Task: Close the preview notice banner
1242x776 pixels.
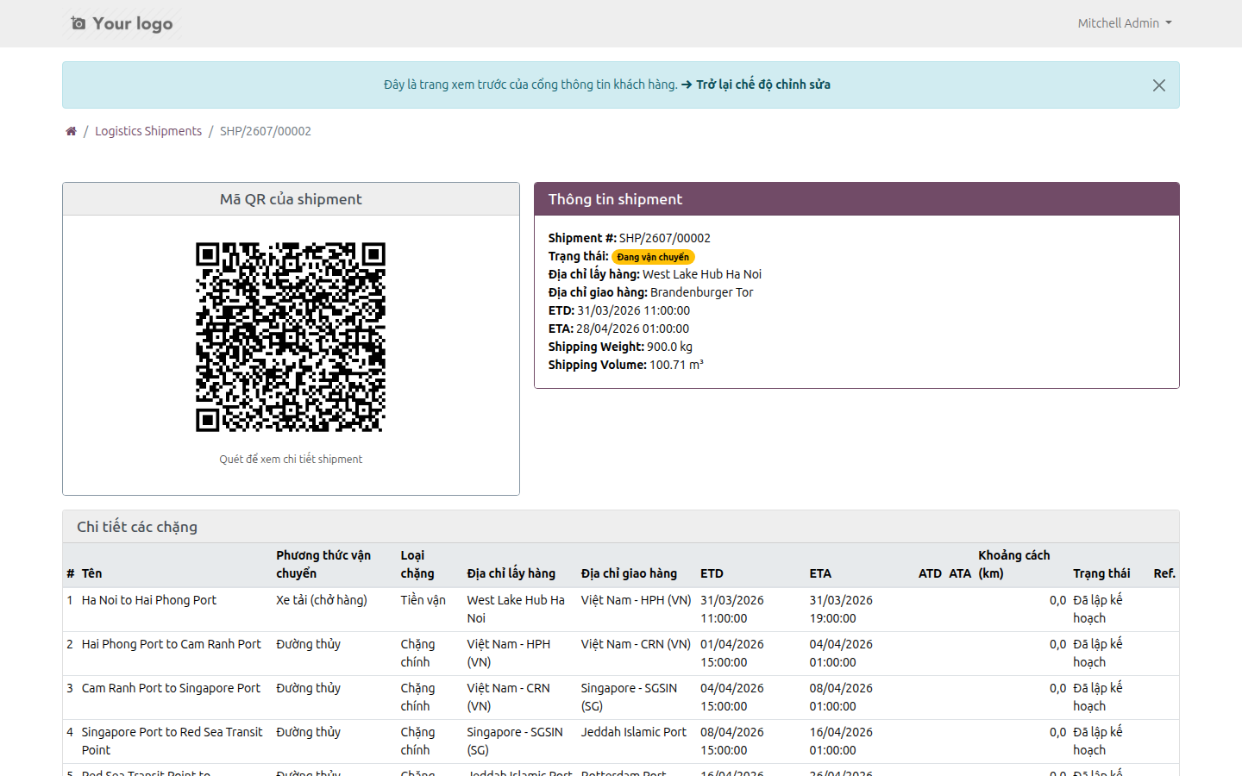Action: pyautogui.click(x=1159, y=85)
